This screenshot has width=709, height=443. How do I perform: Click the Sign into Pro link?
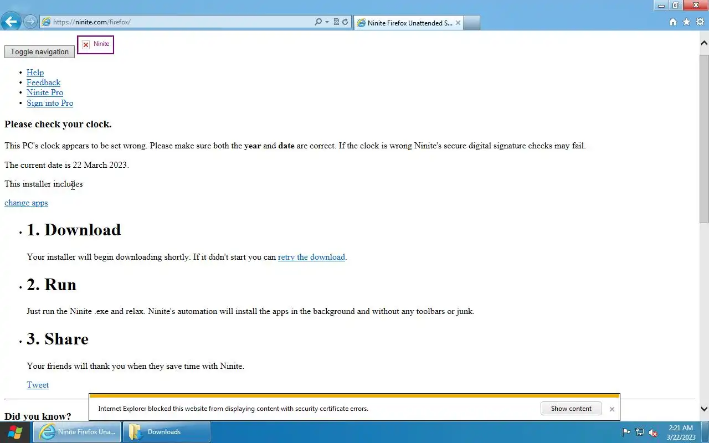click(50, 103)
